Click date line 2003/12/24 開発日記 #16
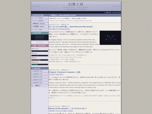 (x=59, y=106)
